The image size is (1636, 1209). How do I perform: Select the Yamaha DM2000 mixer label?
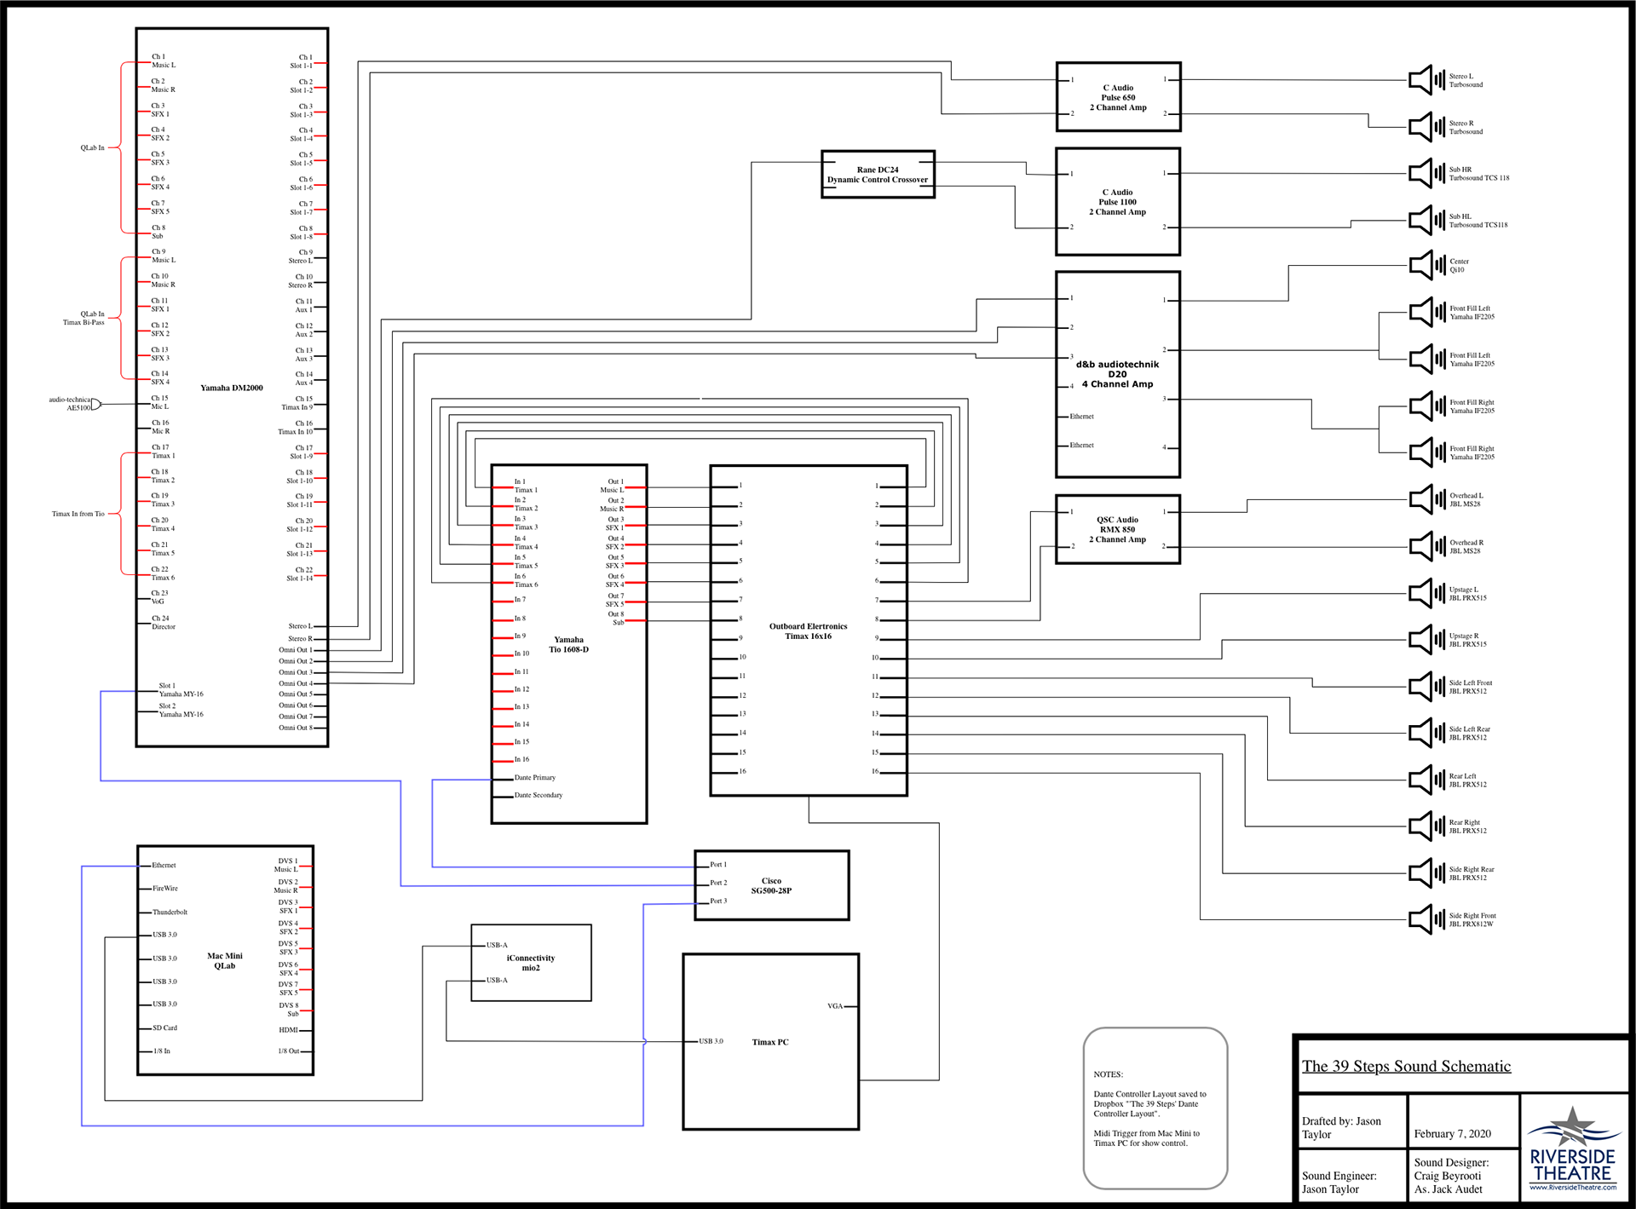(232, 388)
